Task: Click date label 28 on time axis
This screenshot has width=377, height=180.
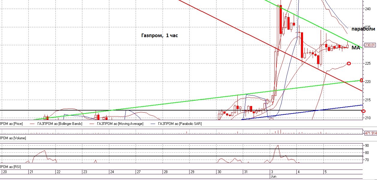Action: (x=166, y=172)
